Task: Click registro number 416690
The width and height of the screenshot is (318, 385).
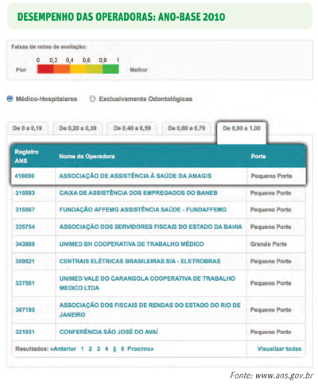Action: 25,176
